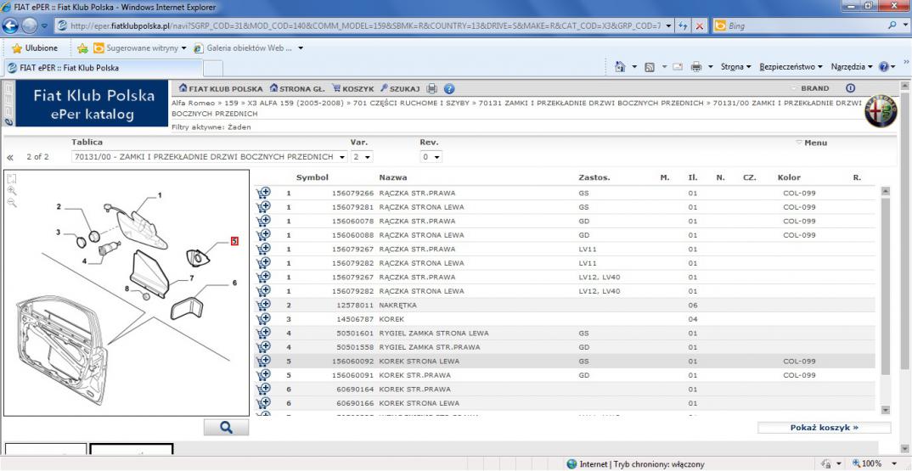Click the zoom-in magnifier on the diagram
This screenshot has height=471, width=912.
[11, 192]
